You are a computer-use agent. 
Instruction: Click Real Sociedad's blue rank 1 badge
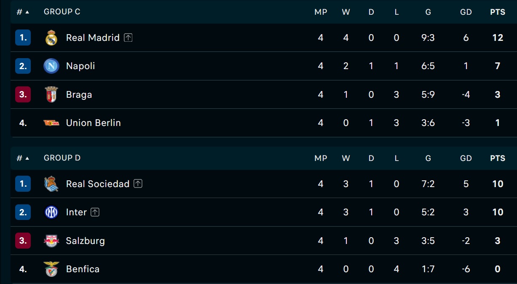coord(23,184)
